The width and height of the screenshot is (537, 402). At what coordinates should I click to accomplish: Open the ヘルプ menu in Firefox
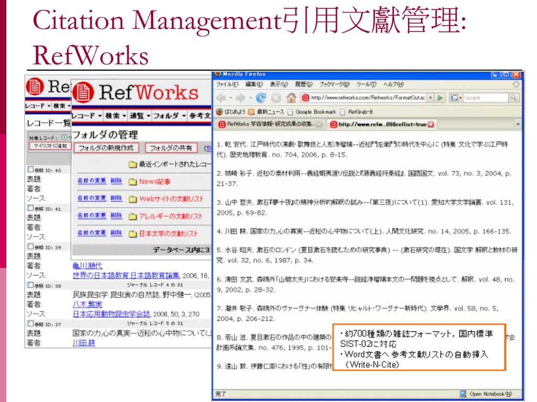tap(393, 84)
